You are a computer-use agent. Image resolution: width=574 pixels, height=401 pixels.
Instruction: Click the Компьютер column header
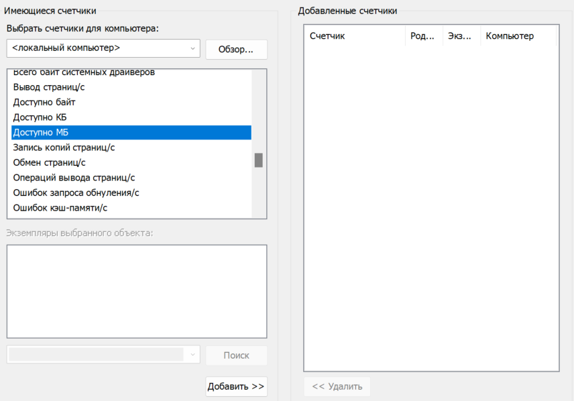point(518,36)
